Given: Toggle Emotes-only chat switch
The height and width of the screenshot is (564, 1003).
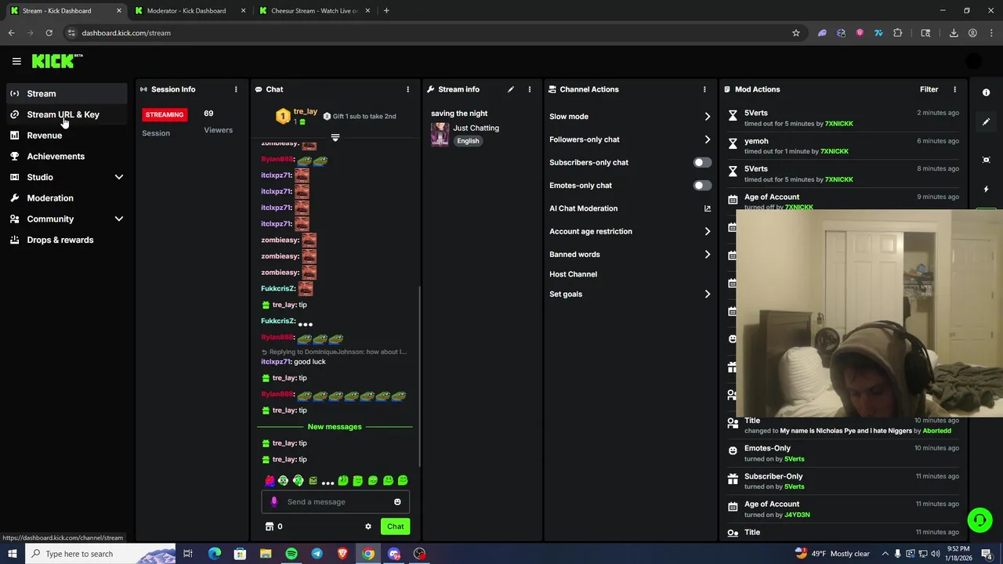Looking at the screenshot, I should coord(702,186).
